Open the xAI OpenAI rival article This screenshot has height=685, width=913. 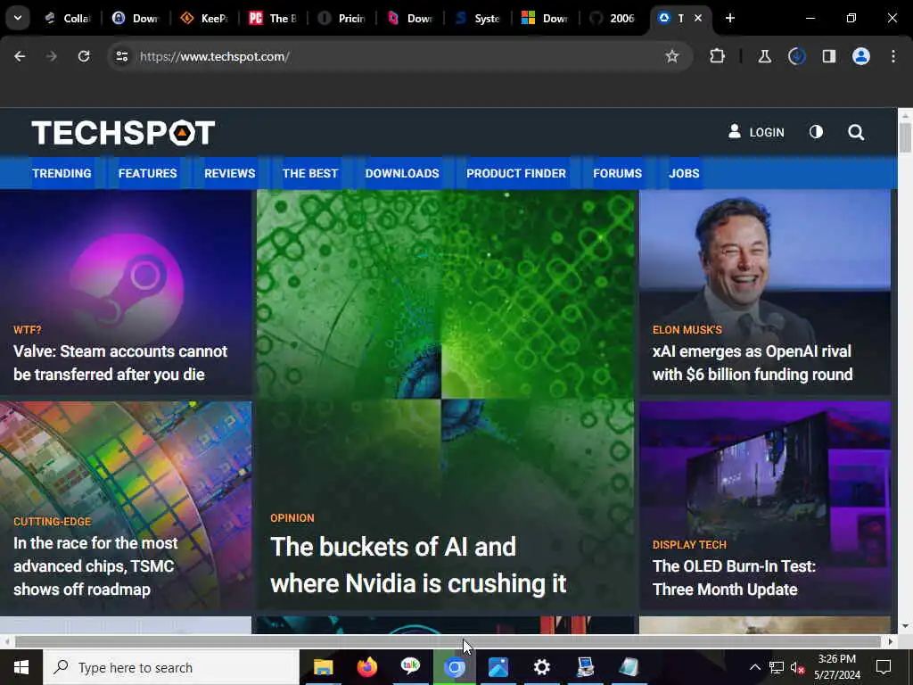coord(753,363)
